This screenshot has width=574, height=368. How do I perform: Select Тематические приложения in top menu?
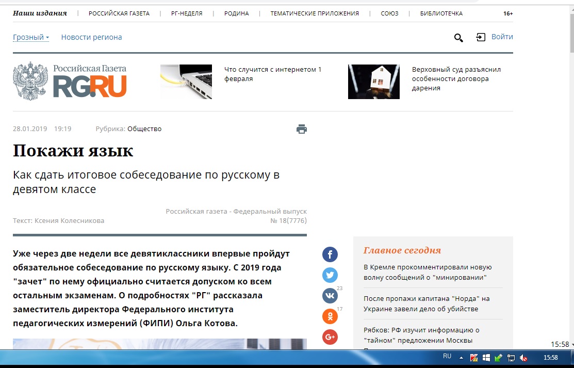point(315,13)
